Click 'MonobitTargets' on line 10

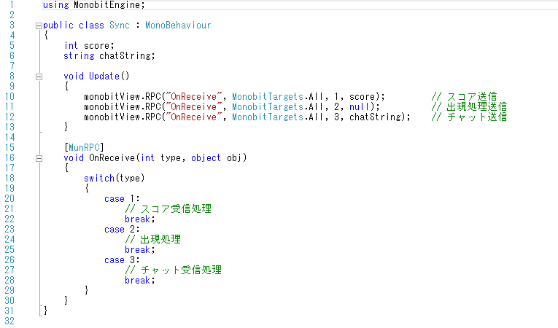click(x=268, y=97)
